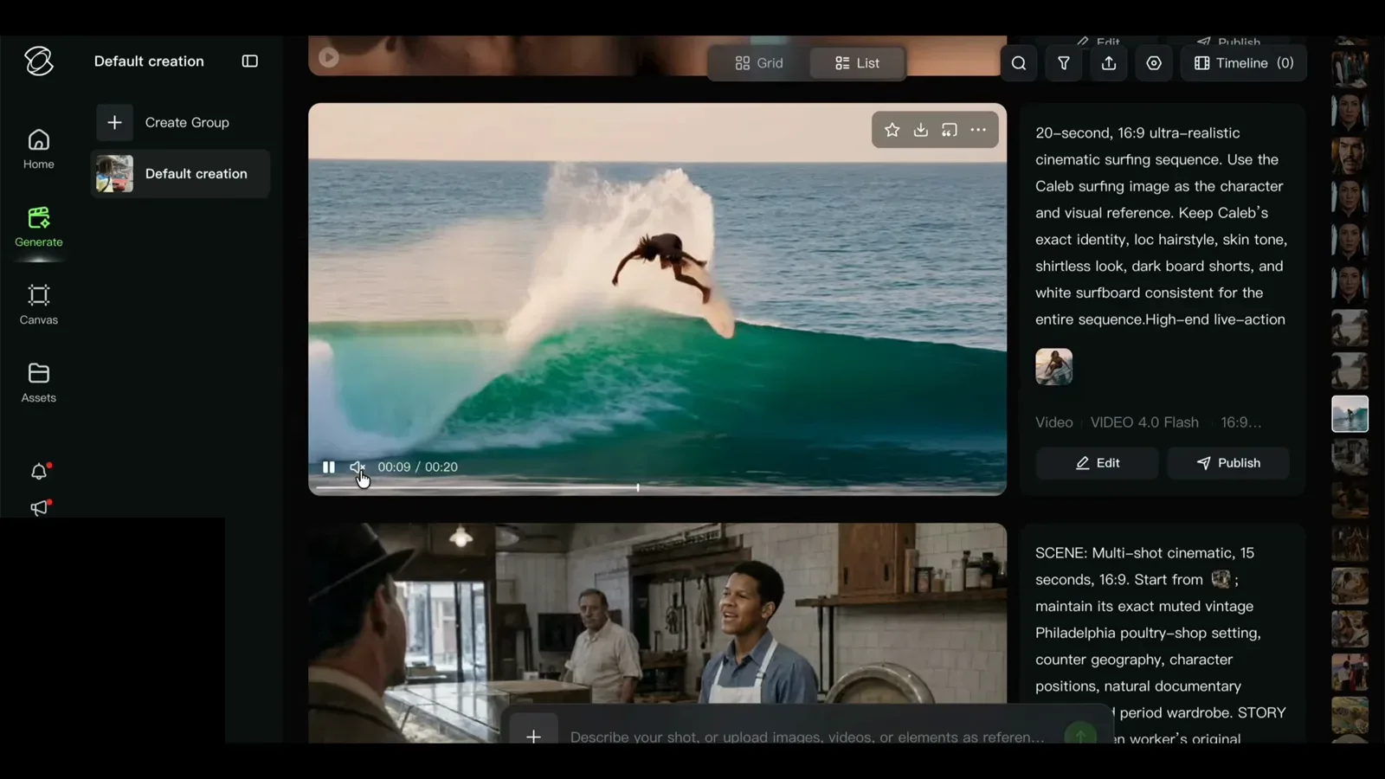The width and height of the screenshot is (1385, 779).
Task: Click the VIDEO 4.0 Flash model label
Action: pos(1144,422)
